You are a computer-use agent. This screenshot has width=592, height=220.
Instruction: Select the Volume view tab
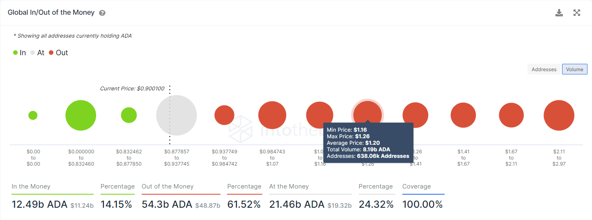point(574,69)
